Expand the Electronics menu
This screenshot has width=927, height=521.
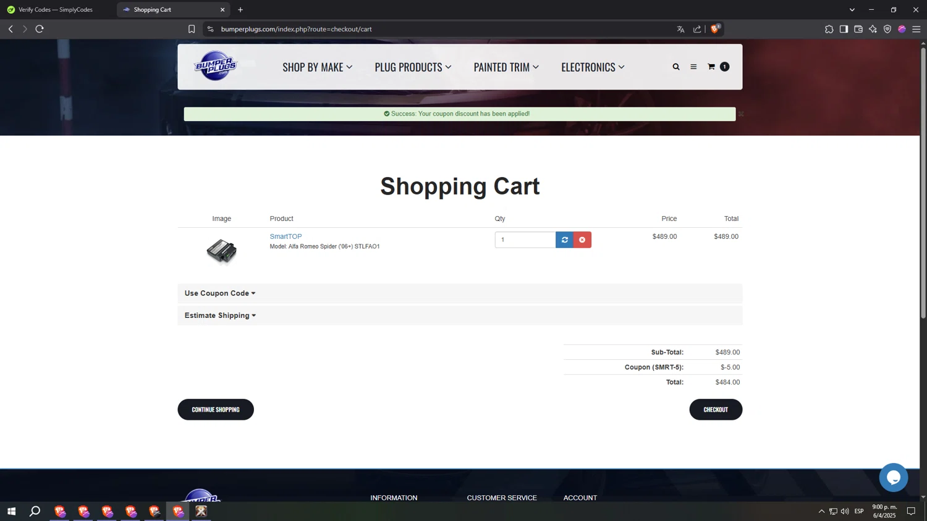click(x=593, y=67)
